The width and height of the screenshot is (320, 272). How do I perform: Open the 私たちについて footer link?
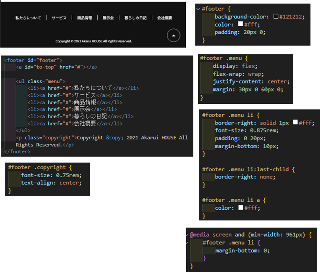(28, 18)
